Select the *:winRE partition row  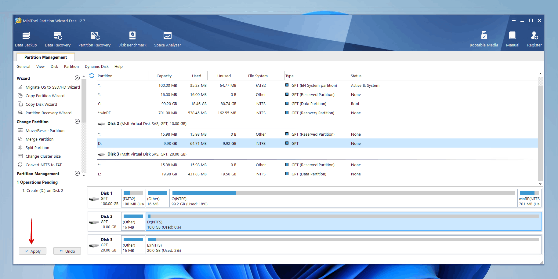(317, 113)
